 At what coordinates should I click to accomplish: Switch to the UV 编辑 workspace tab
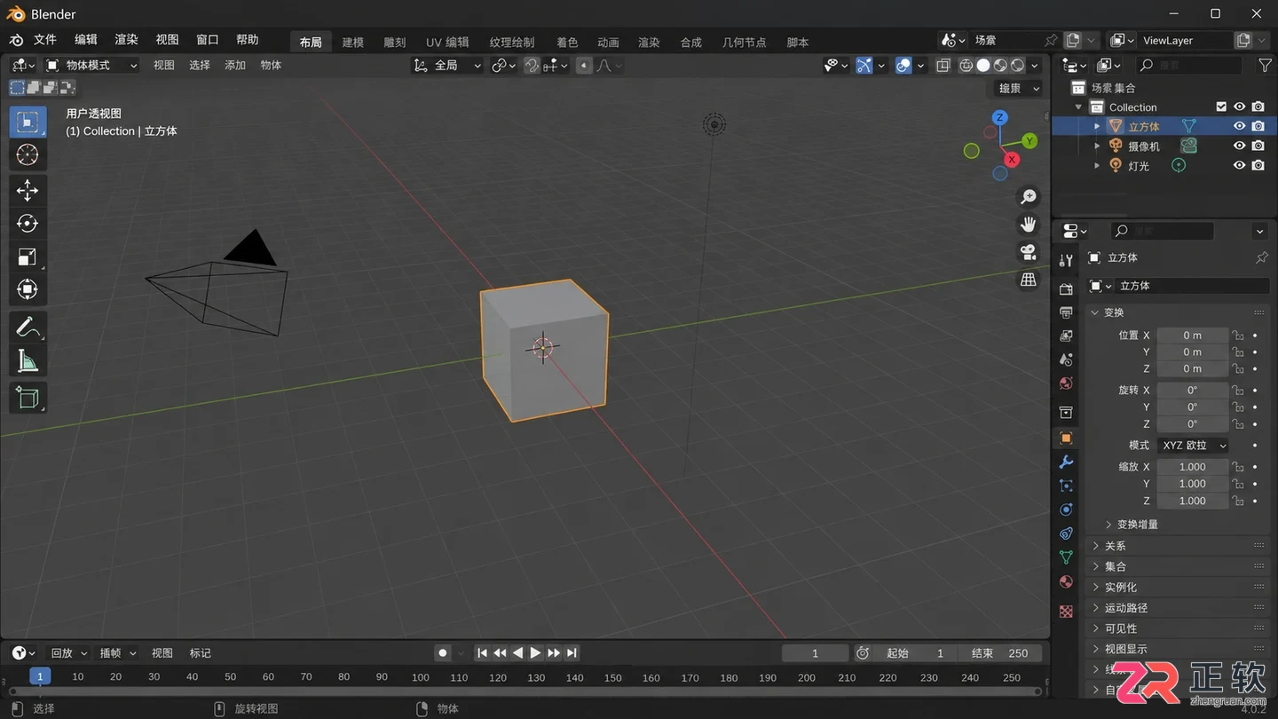coord(447,42)
